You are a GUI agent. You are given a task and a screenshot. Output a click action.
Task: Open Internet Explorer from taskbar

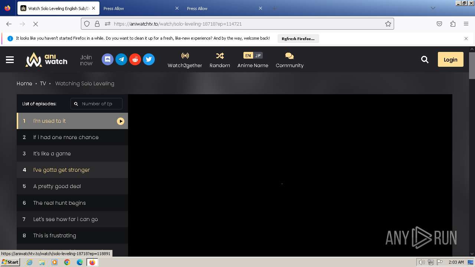point(29,262)
